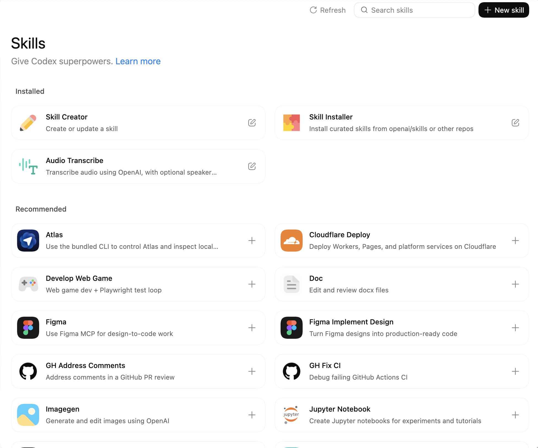Add the Jupyter Notebook skill
The width and height of the screenshot is (538, 448).
pos(515,415)
